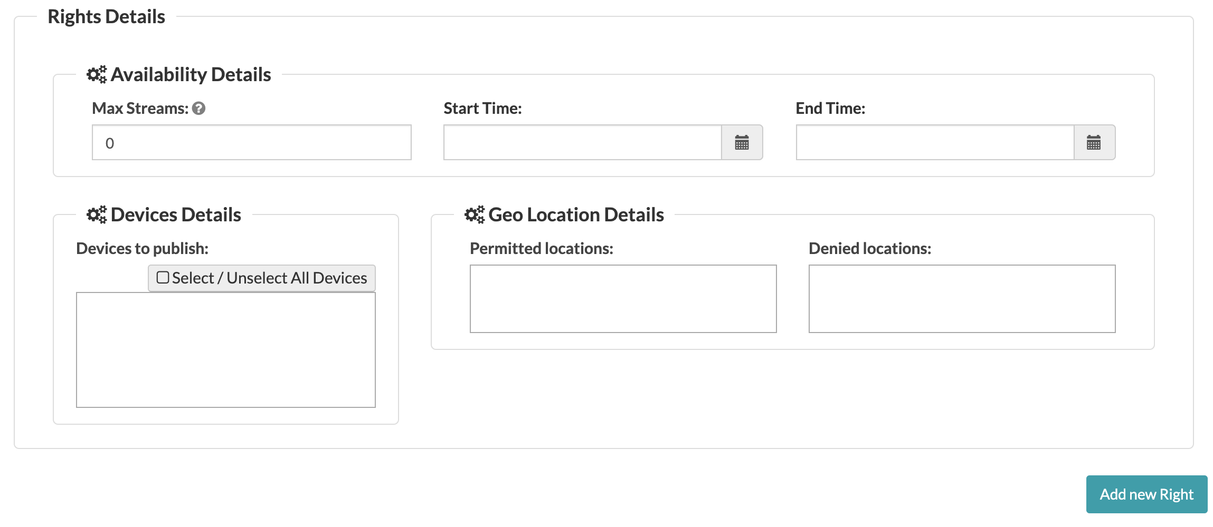Screen dimensions: 1213x527
Task: Click the Devices Details heading text
Action: pos(176,214)
